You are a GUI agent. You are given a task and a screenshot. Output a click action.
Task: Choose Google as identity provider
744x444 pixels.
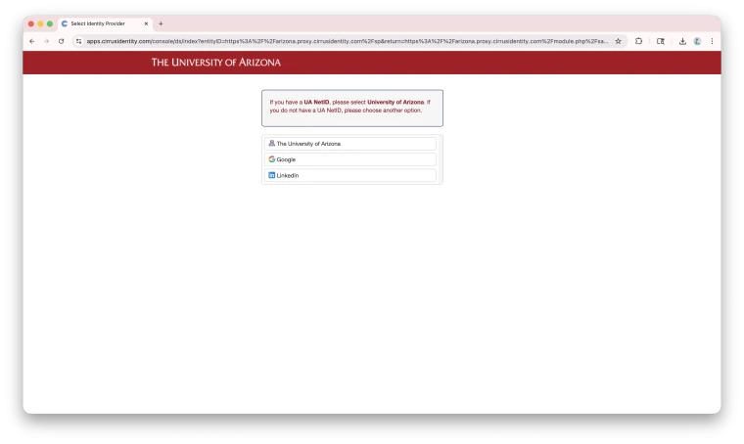click(350, 159)
